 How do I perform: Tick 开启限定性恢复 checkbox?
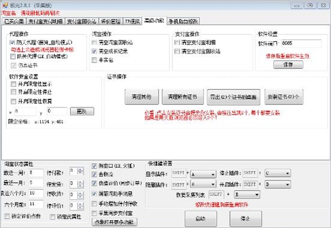(x=13, y=101)
